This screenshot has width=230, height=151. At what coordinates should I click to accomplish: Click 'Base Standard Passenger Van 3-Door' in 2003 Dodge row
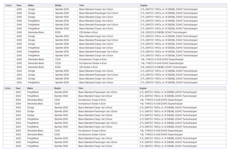[x=98, y=112]
